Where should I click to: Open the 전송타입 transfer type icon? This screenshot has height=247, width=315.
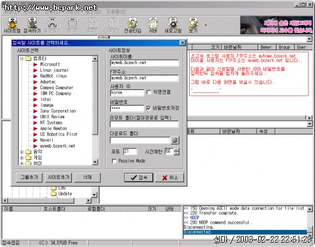[x=133, y=25]
